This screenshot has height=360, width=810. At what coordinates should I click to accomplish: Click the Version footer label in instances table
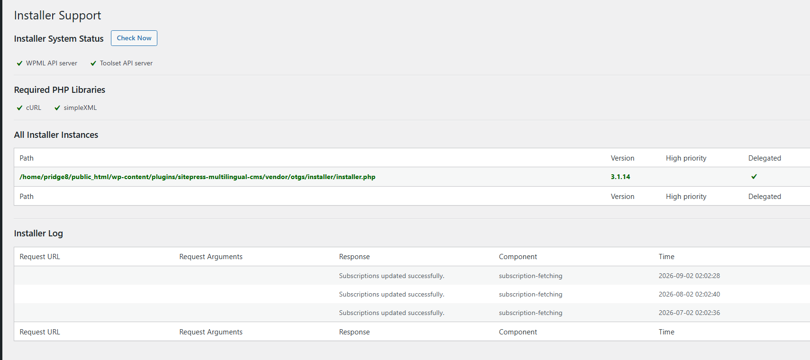[622, 197]
